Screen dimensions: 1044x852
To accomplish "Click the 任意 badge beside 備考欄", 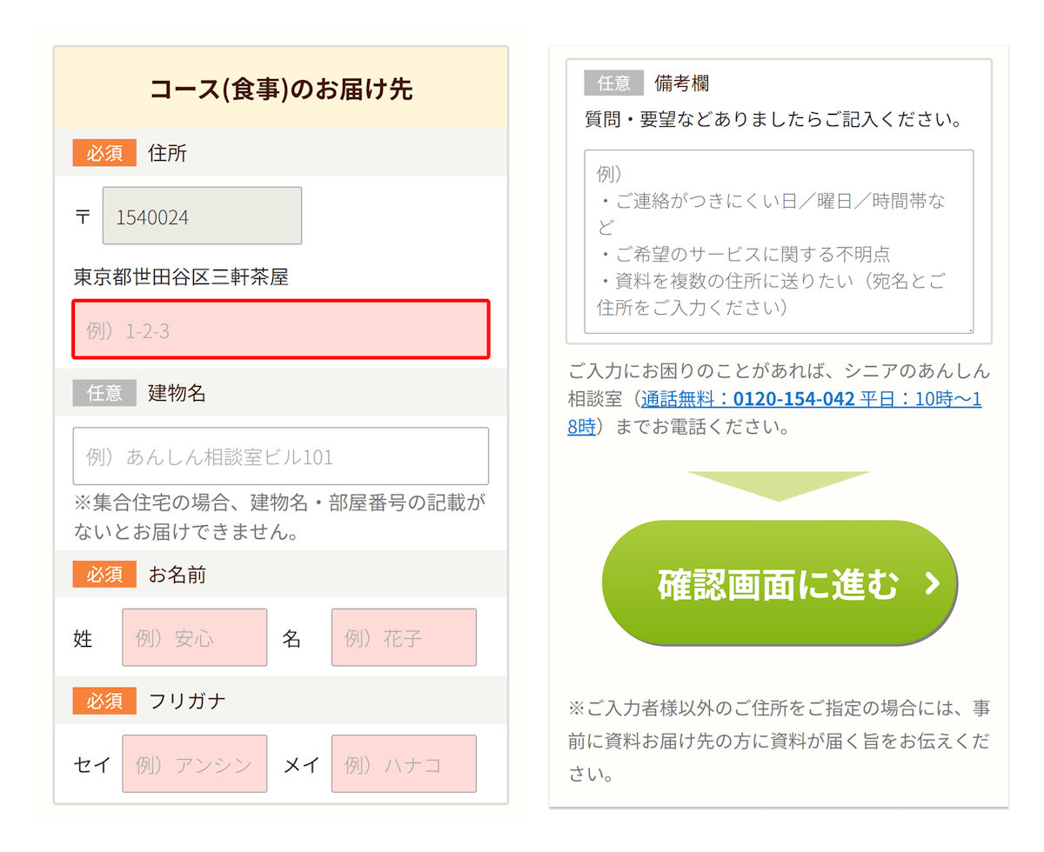I will tap(613, 83).
